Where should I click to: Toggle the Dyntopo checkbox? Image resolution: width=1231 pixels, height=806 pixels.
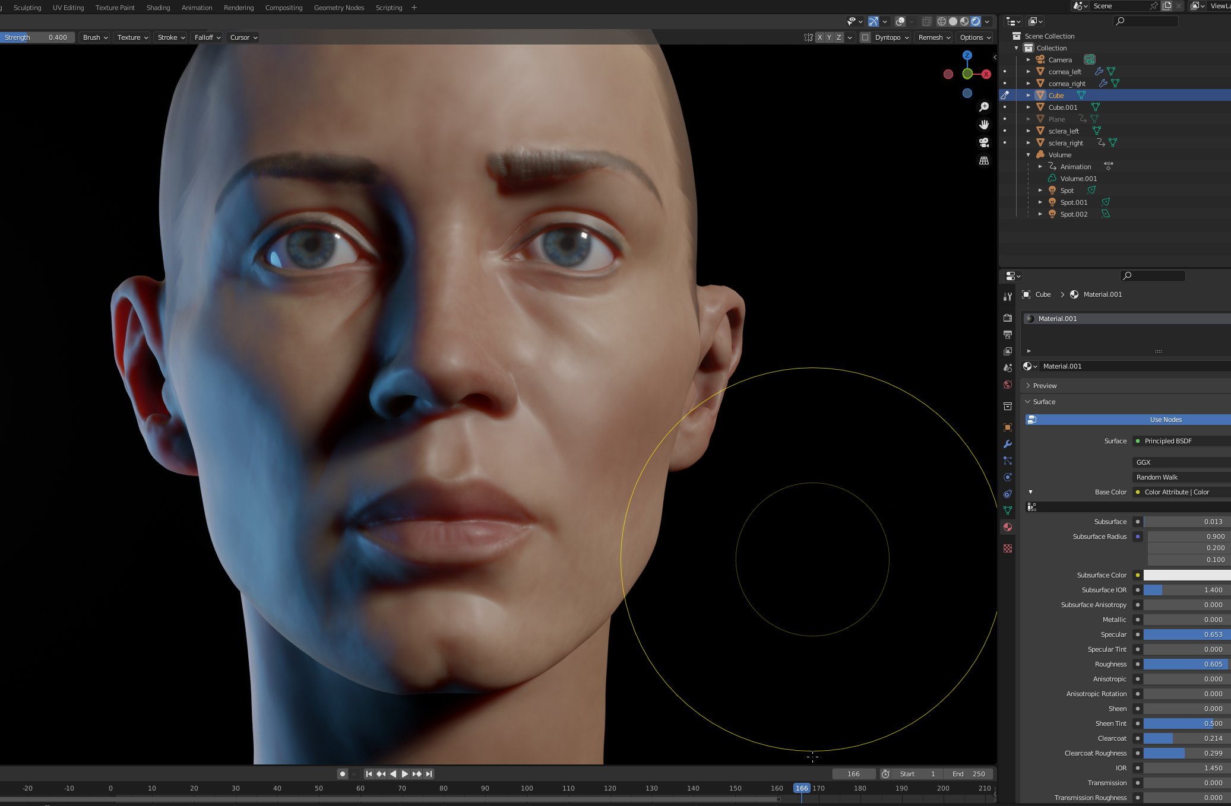[865, 37]
